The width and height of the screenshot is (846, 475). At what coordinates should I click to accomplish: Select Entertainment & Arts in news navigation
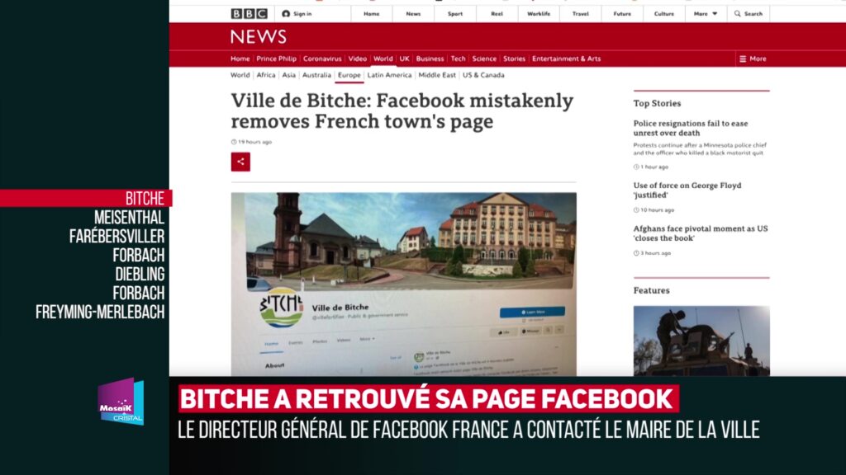pyautogui.click(x=566, y=59)
